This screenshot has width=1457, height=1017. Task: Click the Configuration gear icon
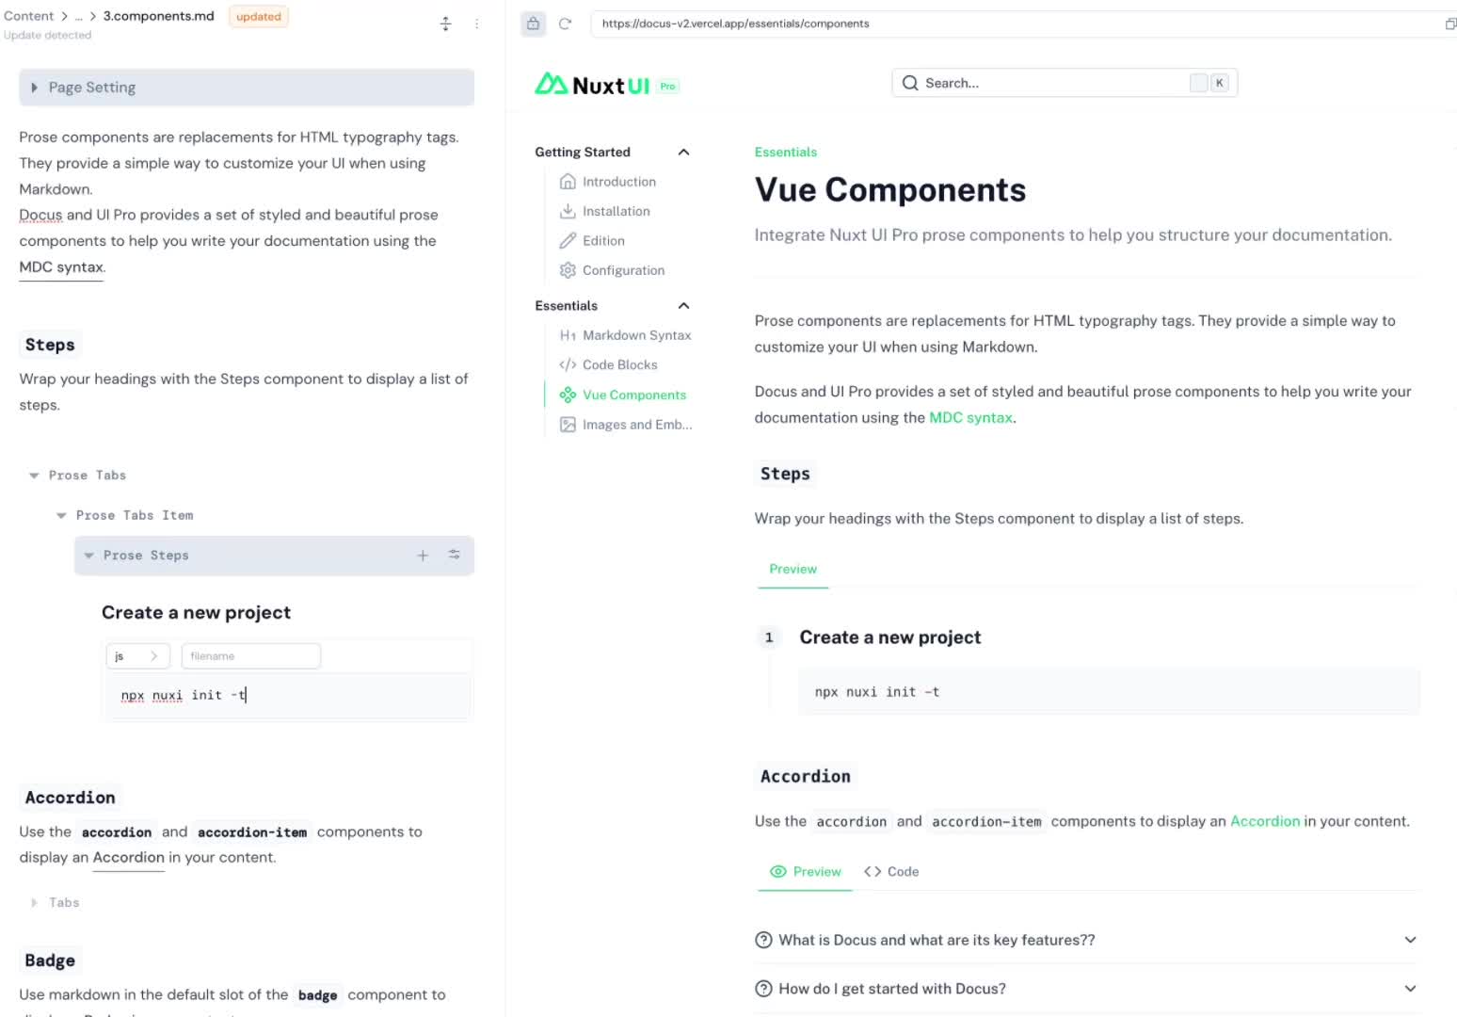point(568,270)
